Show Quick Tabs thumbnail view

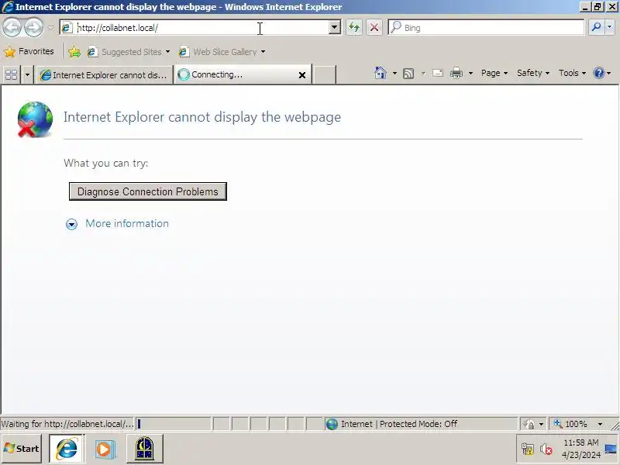pyautogui.click(x=12, y=74)
